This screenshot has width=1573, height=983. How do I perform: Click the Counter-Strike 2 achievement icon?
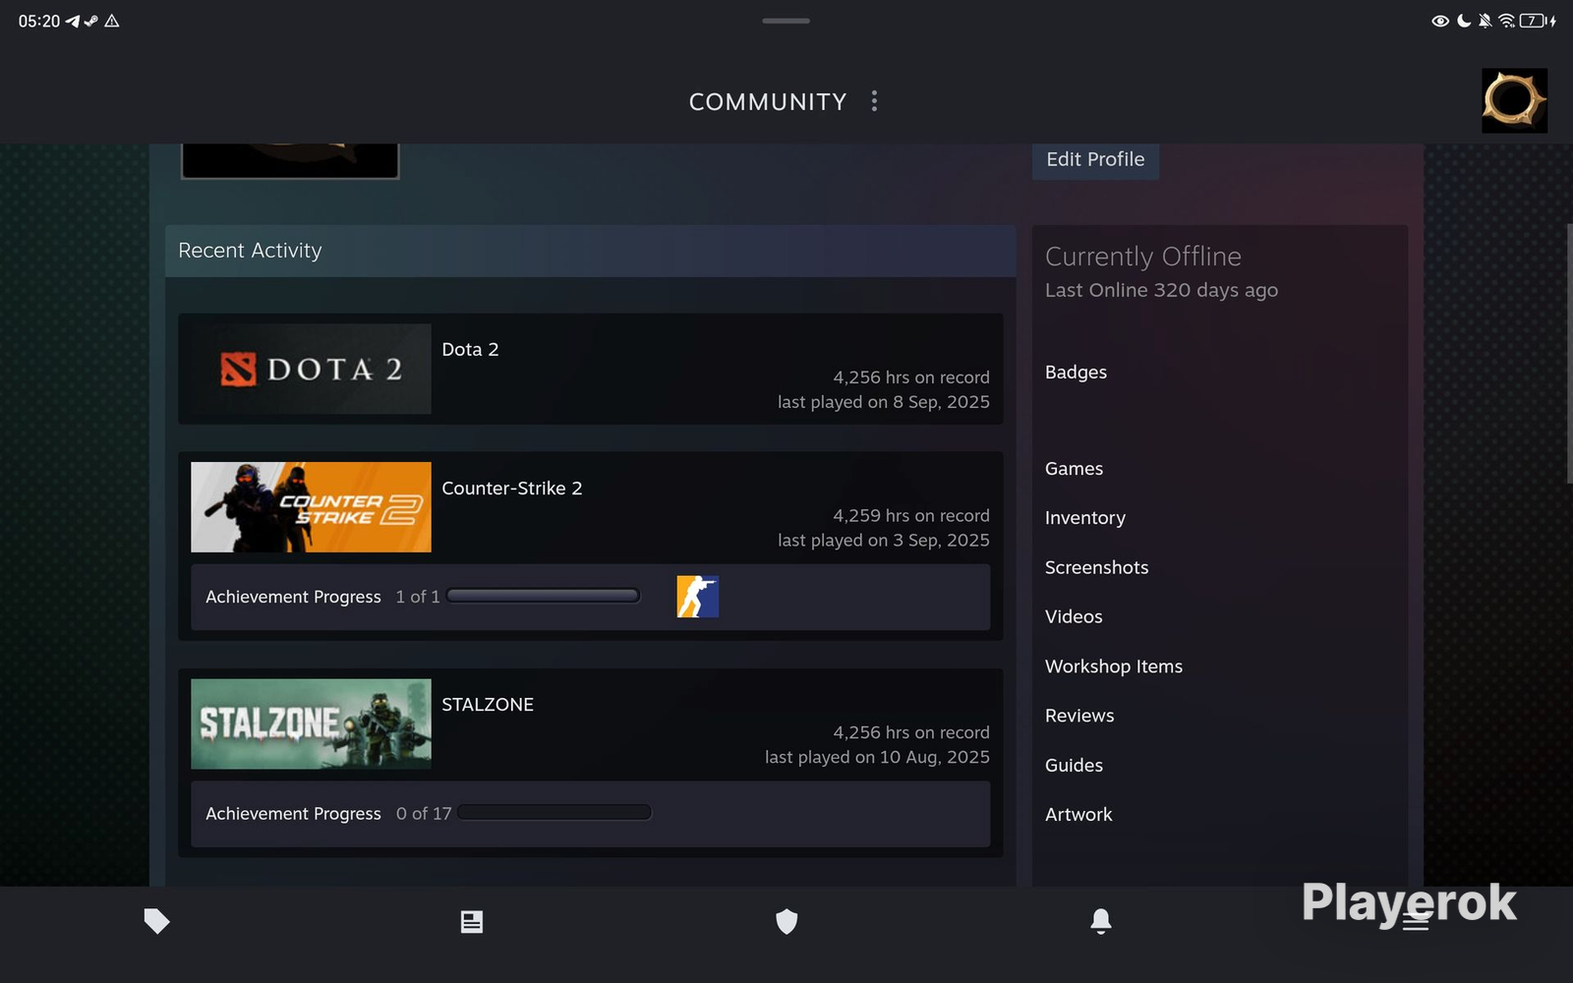click(x=697, y=597)
